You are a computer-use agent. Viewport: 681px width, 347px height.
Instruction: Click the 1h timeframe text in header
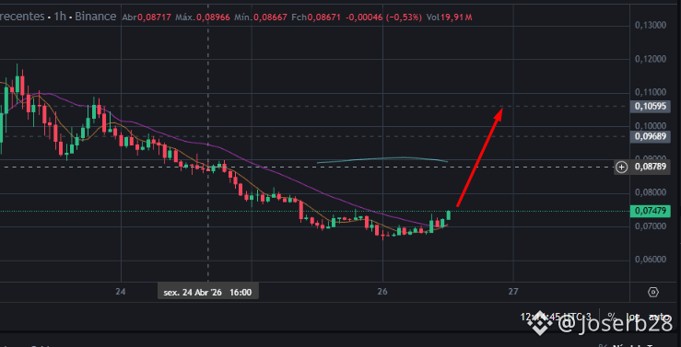pyautogui.click(x=60, y=17)
